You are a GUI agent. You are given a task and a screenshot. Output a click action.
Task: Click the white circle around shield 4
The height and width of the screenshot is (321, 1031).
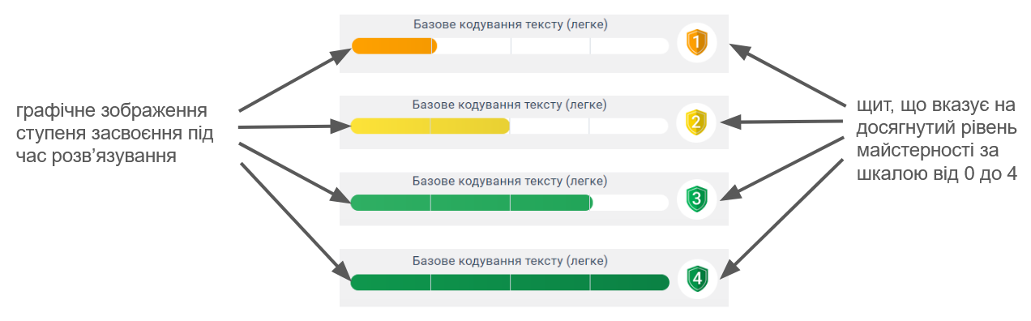(x=697, y=280)
